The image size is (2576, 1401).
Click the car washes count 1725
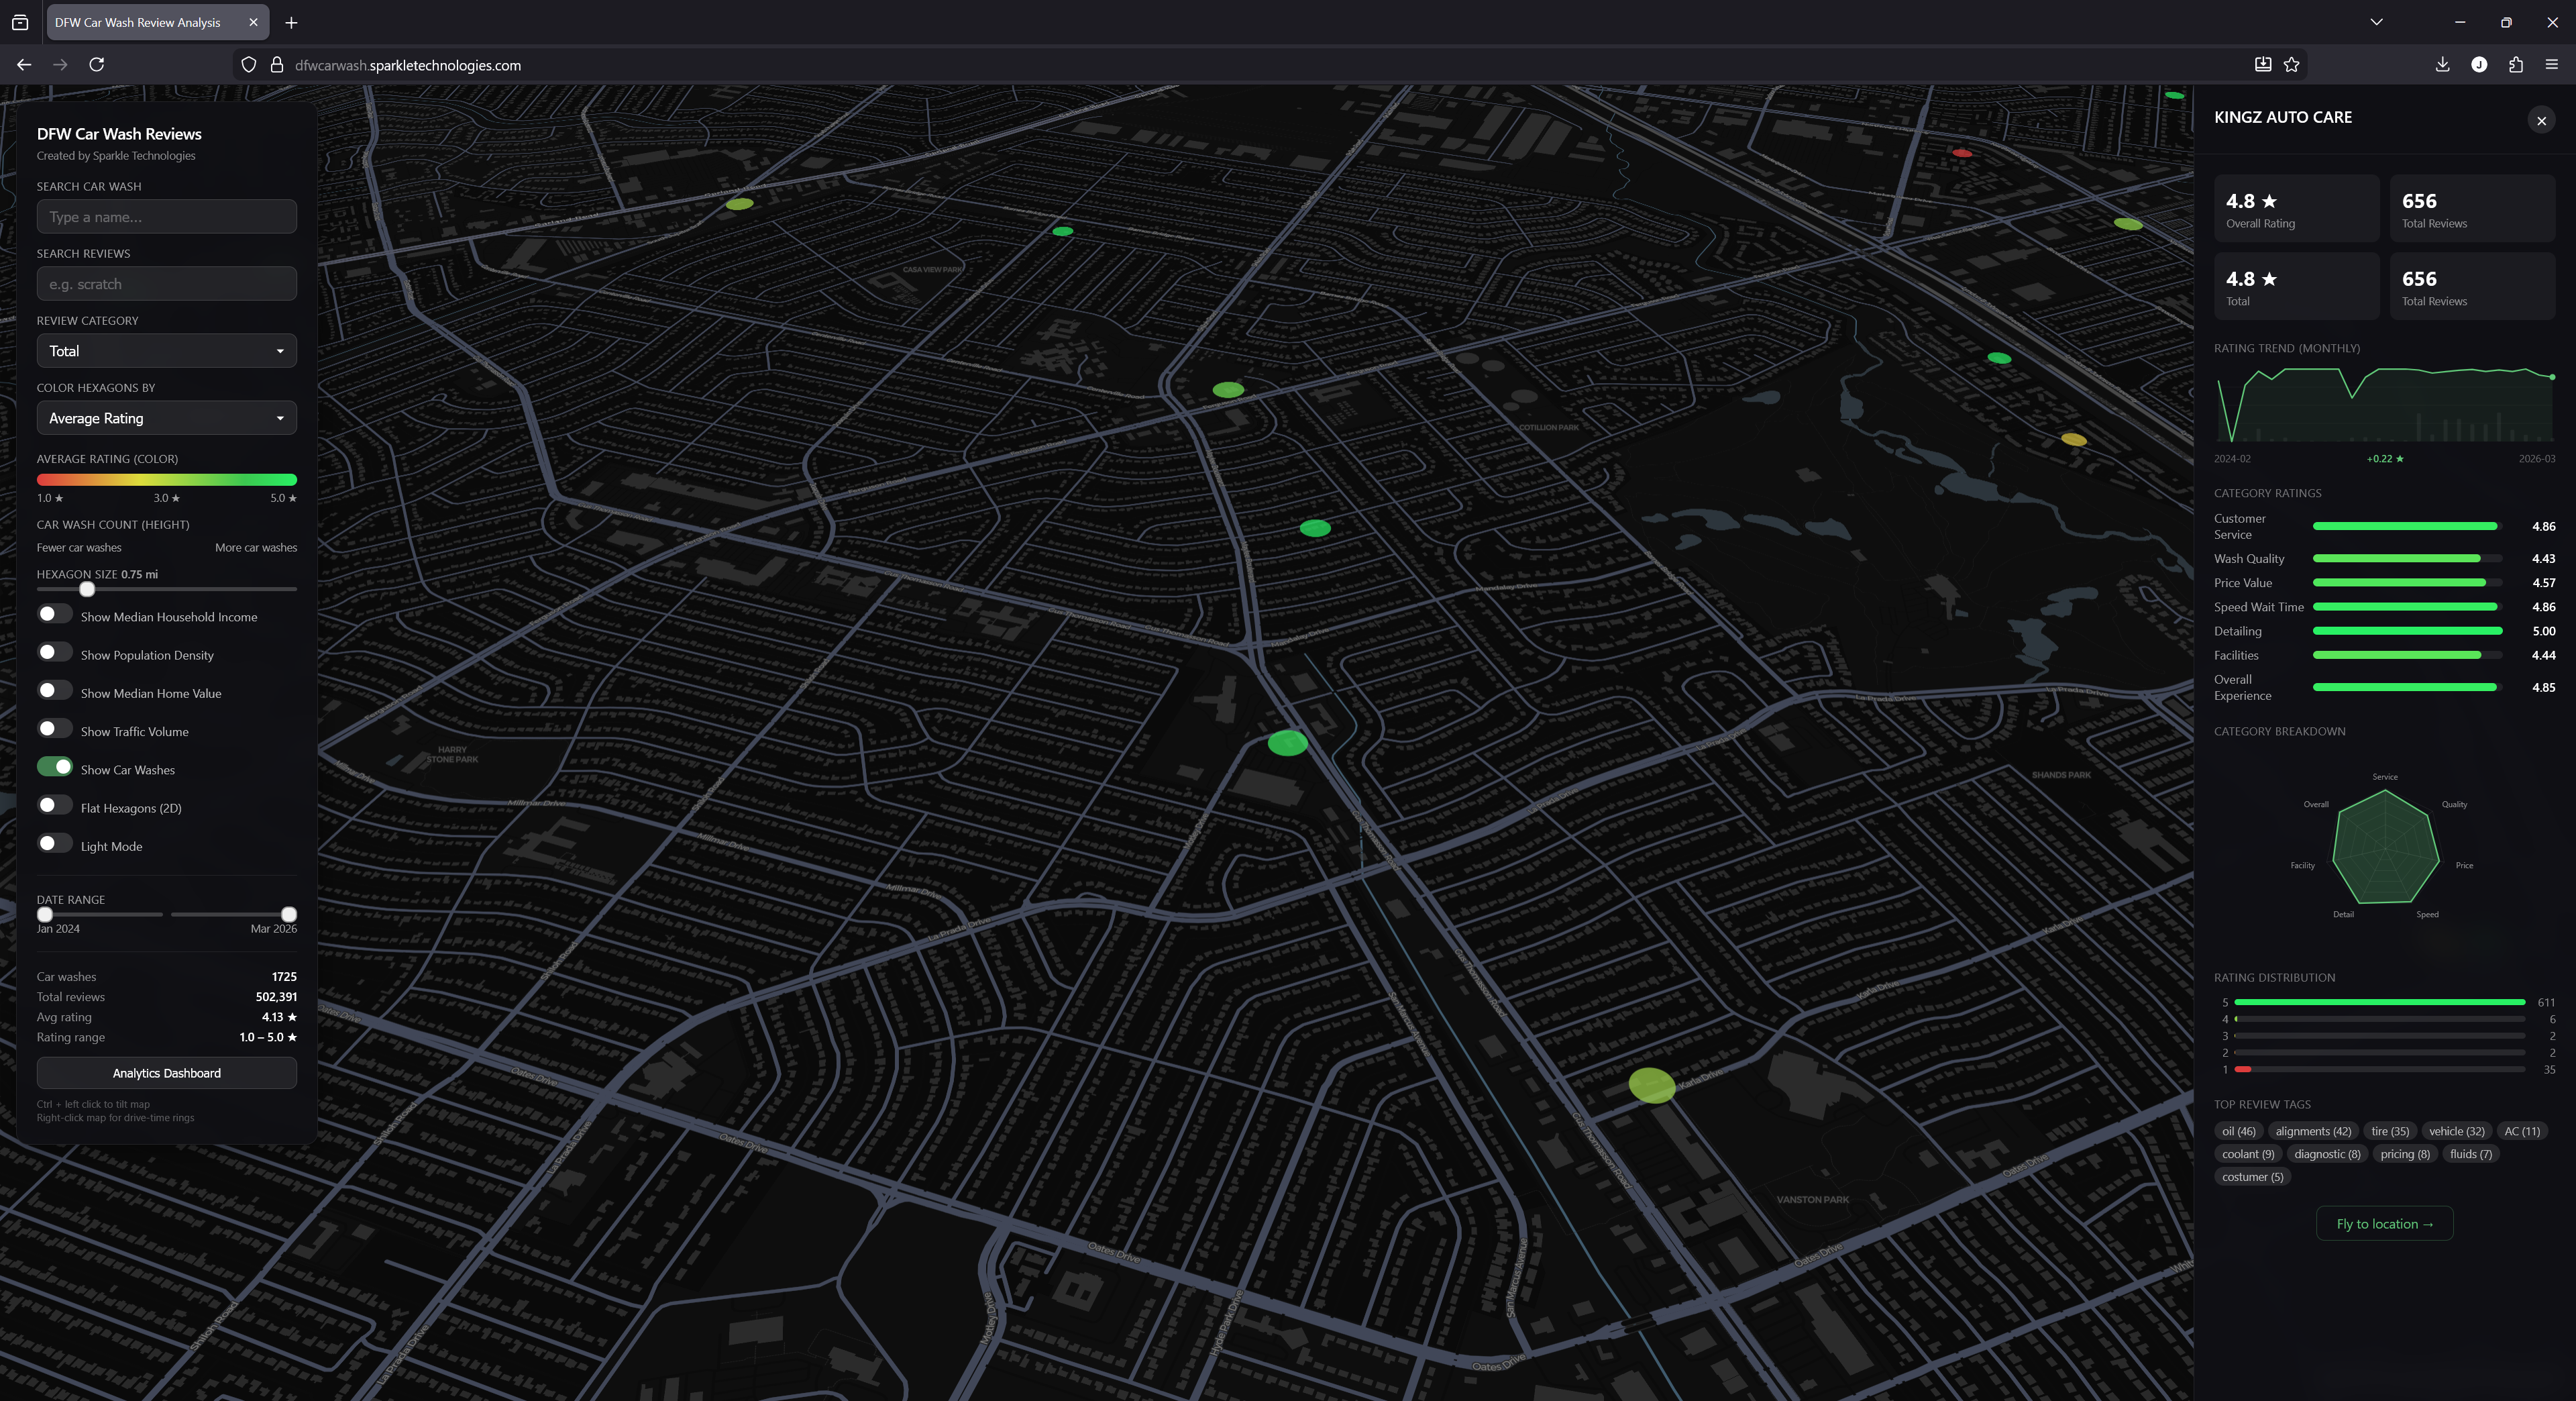point(284,977)
